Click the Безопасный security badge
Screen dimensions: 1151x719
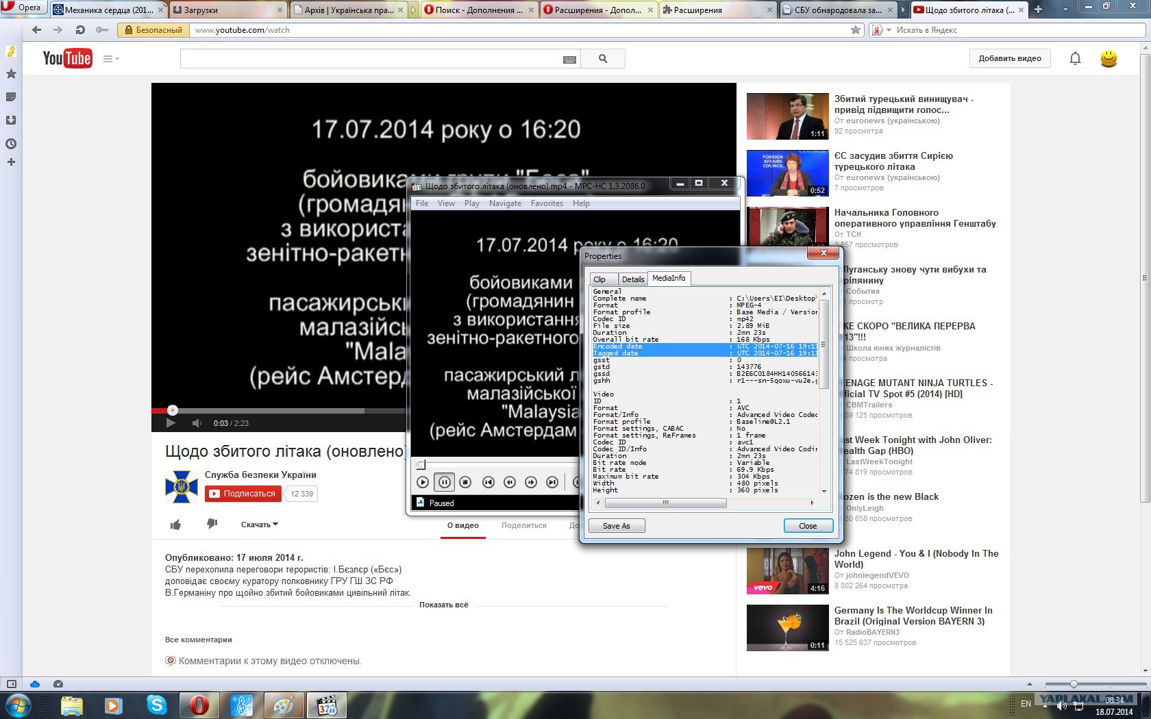[x=153, y=30]
